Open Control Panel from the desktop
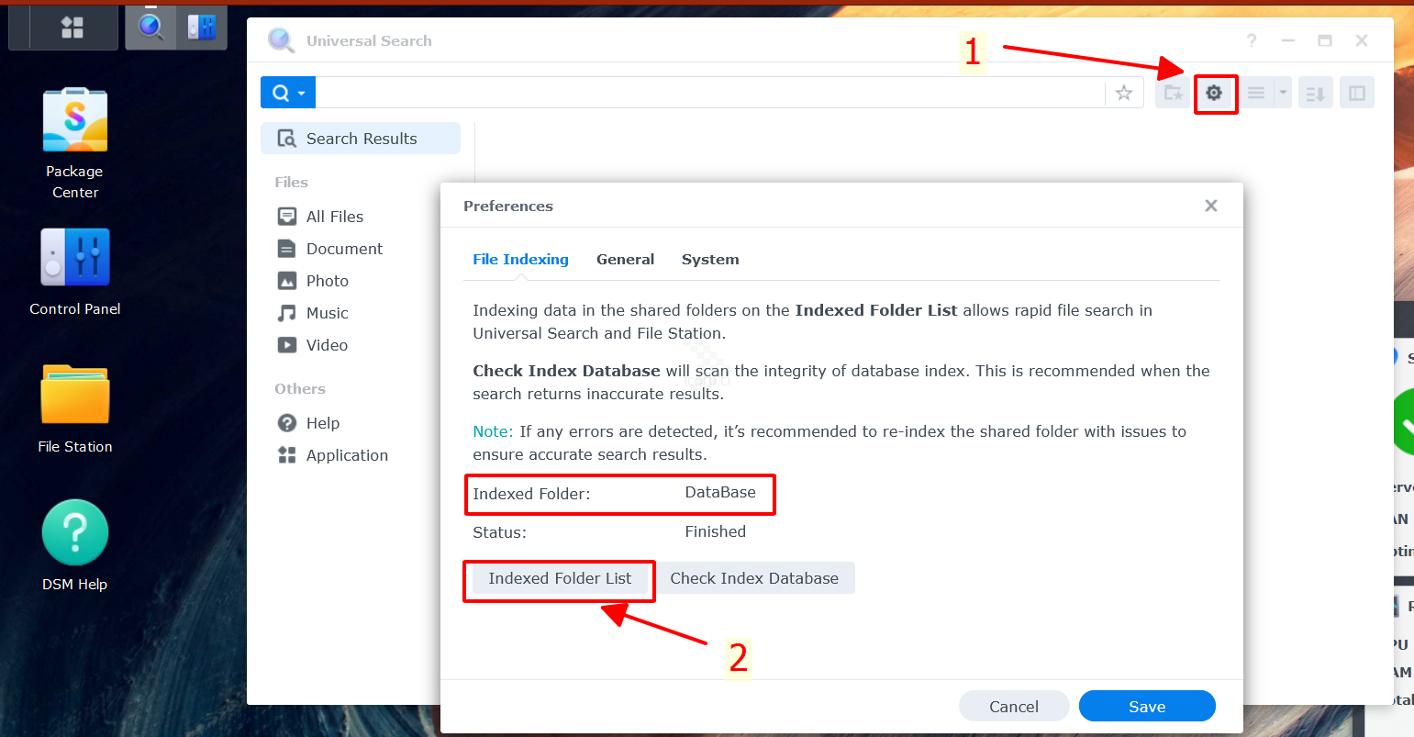This screenshot has width=1414, height=737. pyautogui.click(x=74, y=257)
